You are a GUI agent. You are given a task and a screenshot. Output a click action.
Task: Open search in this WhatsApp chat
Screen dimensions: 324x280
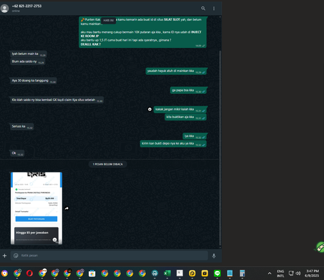coord(203,8)
